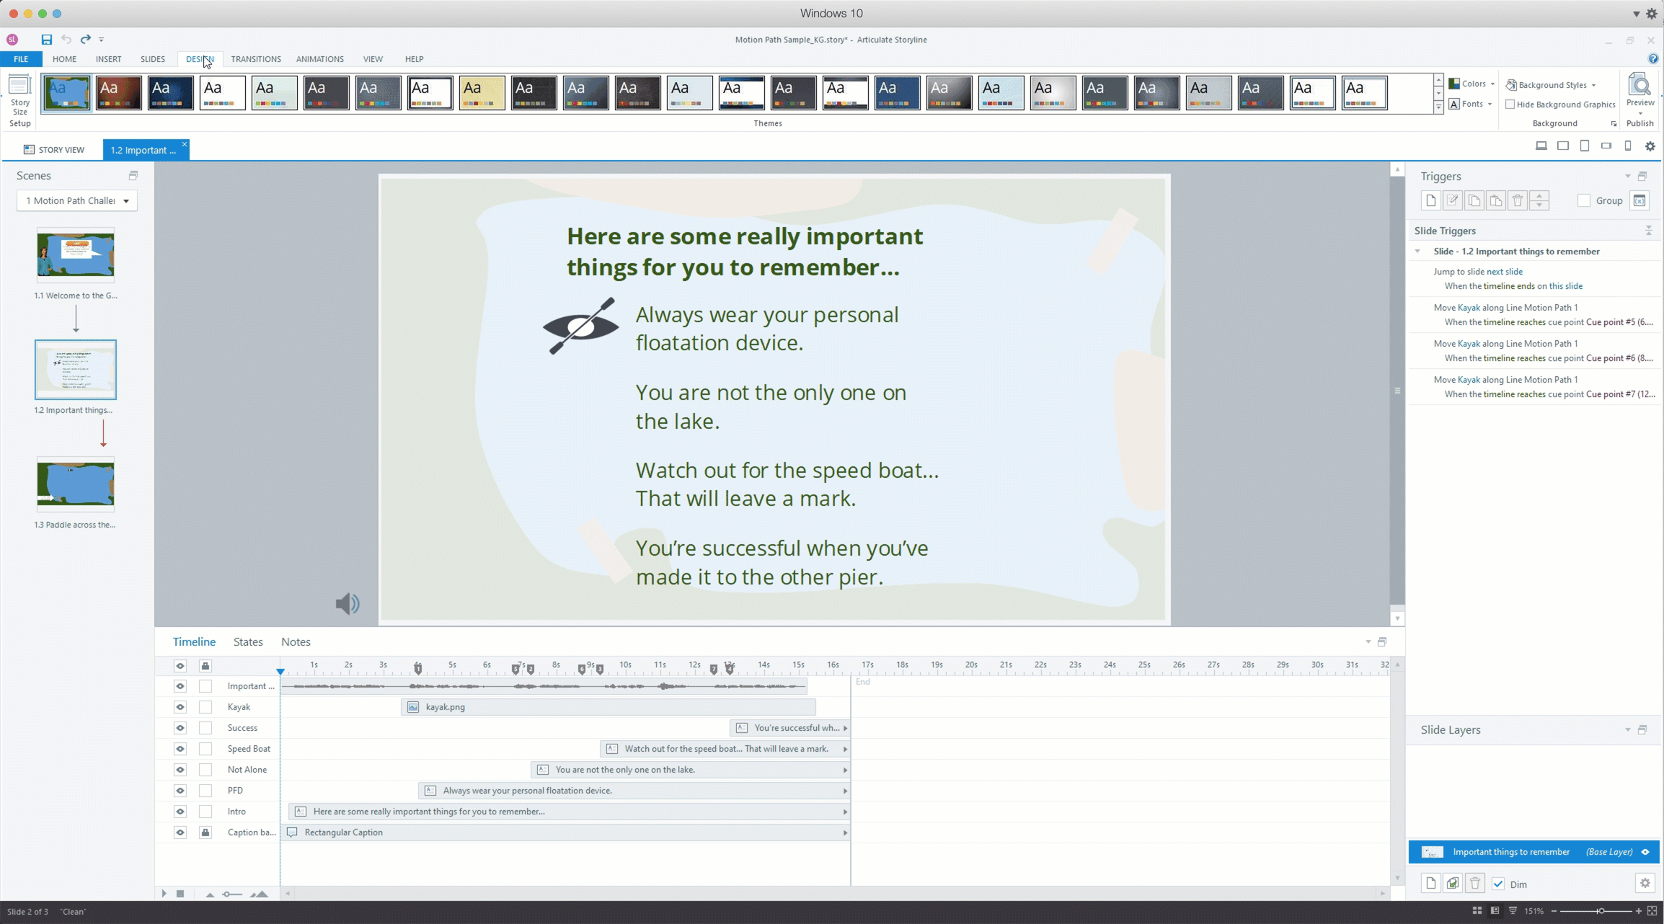Play the timeline

[164, 894]
